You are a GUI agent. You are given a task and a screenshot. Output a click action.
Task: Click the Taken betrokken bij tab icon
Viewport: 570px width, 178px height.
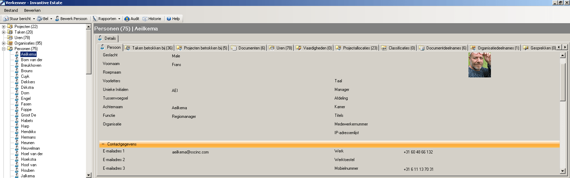coord(127,48)
